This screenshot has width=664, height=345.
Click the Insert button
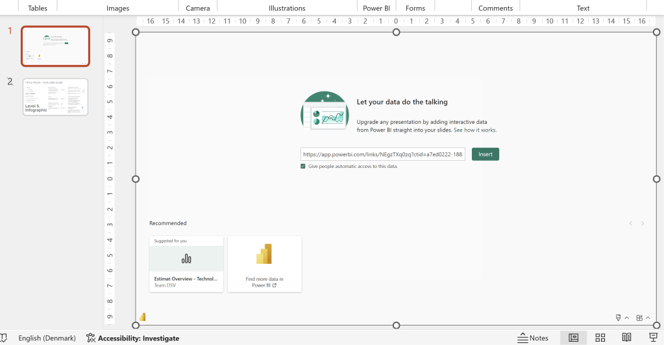(x=485, y=154)
